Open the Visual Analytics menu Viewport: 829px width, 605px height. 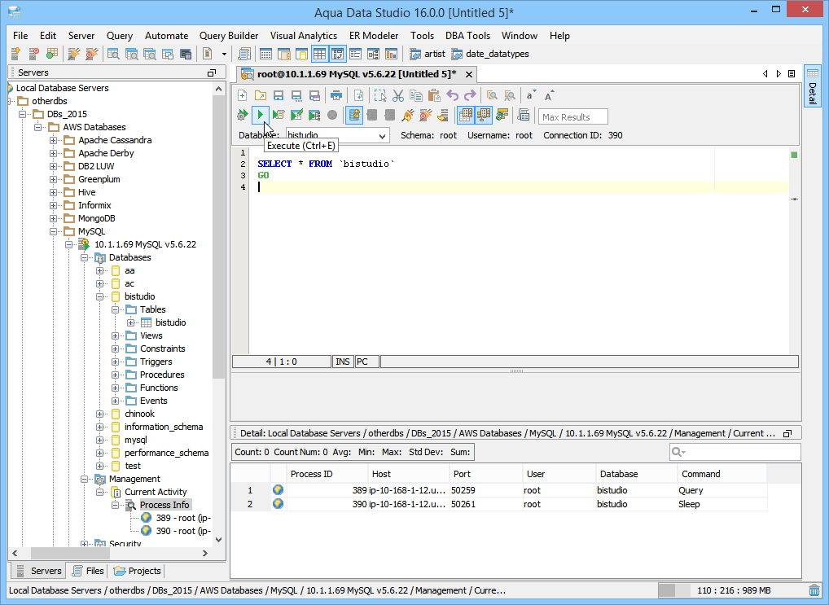pos(304,36)
